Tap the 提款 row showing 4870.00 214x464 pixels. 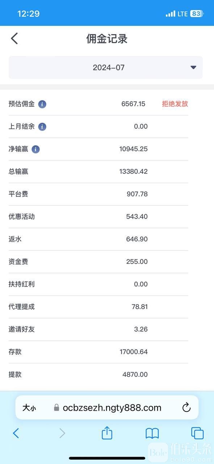click(98, 374)
